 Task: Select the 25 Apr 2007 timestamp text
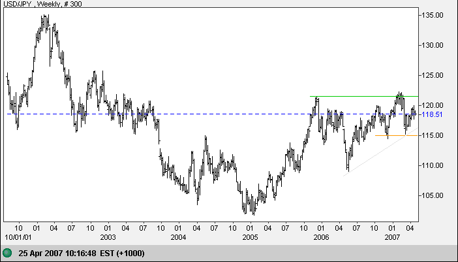tap(82, 254)
